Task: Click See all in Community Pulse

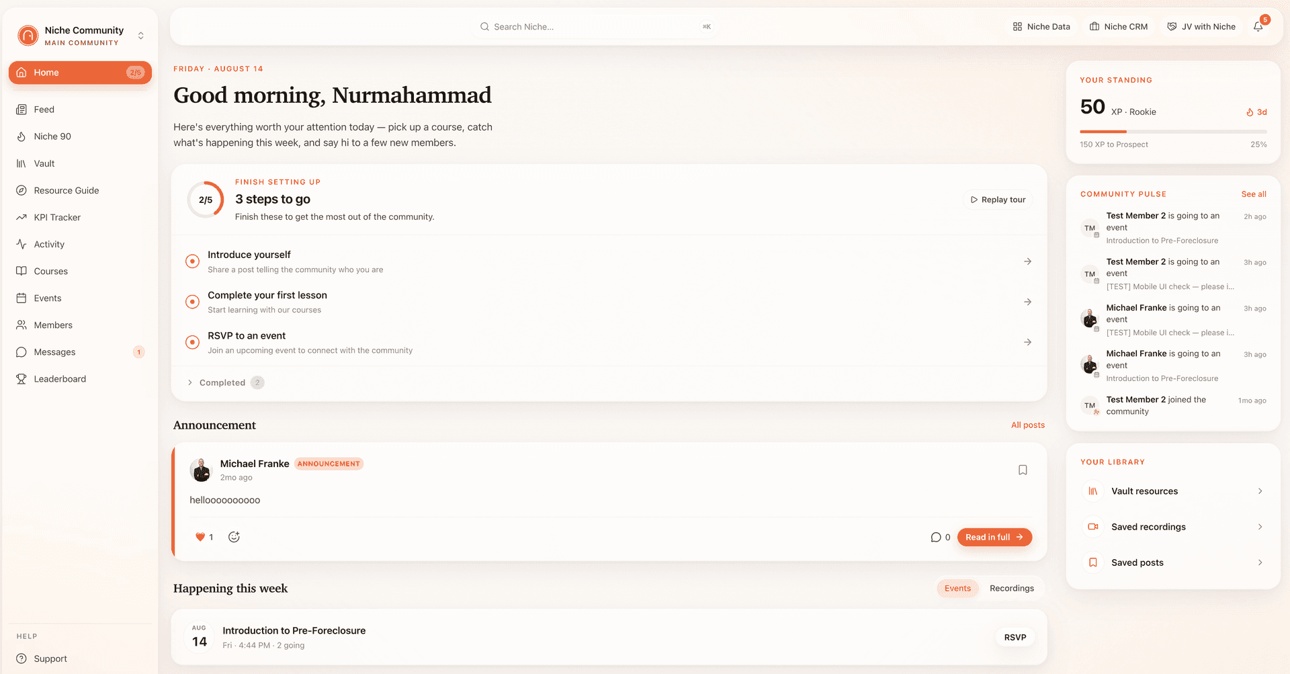Action: coord(1254,194)
